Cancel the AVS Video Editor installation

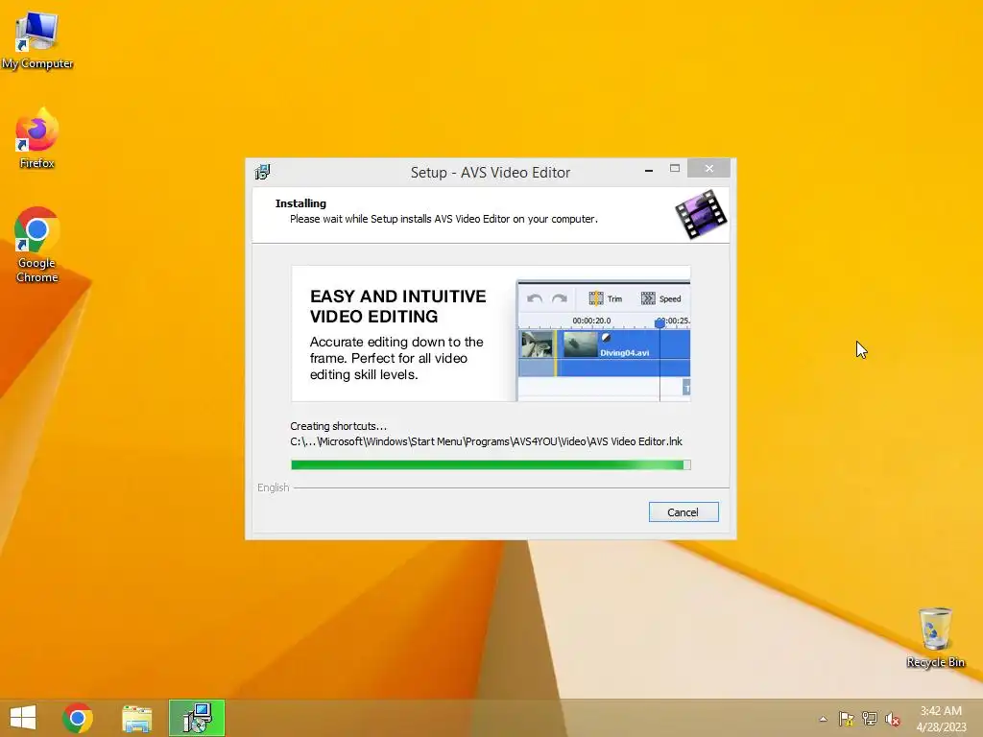(x=683, y=512)
